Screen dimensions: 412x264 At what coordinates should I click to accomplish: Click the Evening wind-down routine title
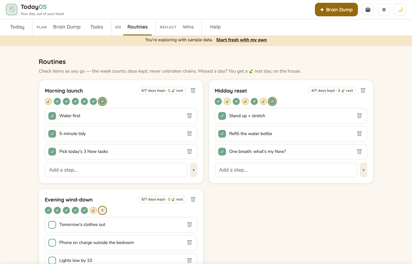[x=69, y=200]
